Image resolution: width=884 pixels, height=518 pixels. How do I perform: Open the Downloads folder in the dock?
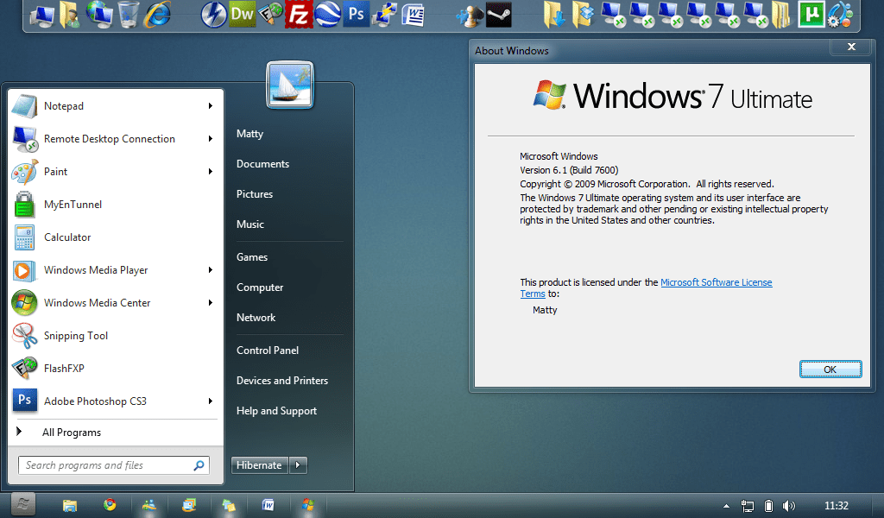(555, 14)
